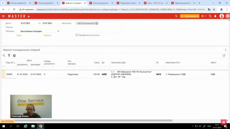This screenshot has height=129, width=230.
Task: Click the Тип процесу column header
Action: tap(72, 62)
